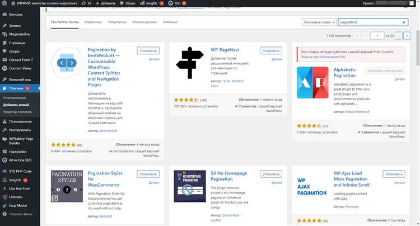
Task: Open Инструменты tools menu
Action: (20, 130)
